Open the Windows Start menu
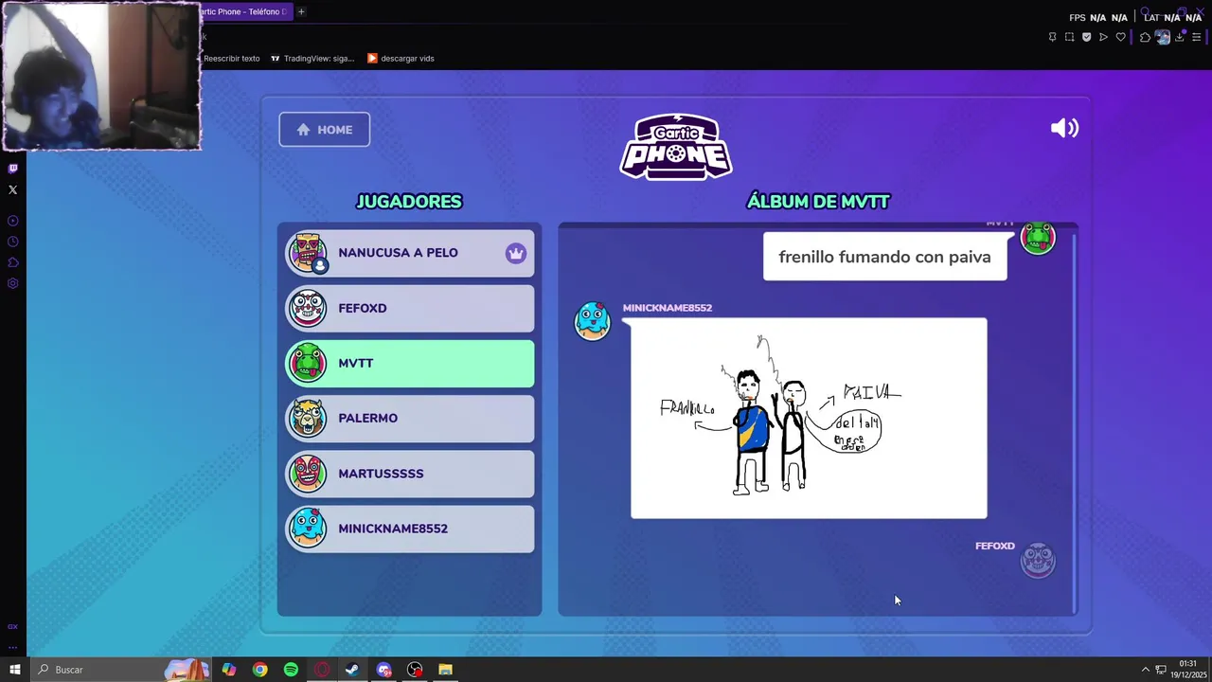 [x=14, y=670]
